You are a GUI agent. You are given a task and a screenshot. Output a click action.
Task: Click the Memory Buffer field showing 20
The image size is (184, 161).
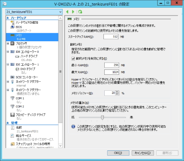(x=110, y=93)
